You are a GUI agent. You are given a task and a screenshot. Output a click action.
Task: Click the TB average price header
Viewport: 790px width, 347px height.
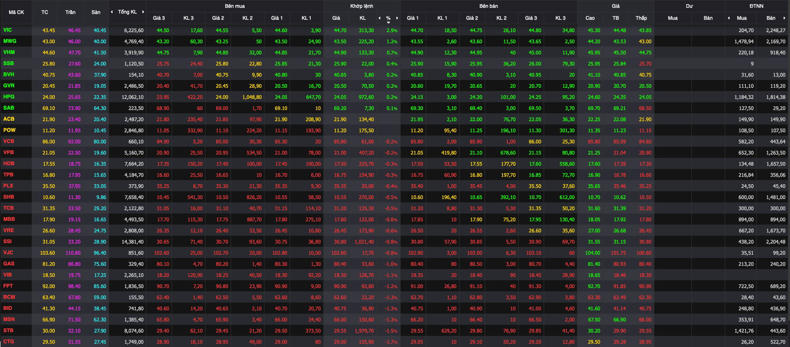click(615, 18)
